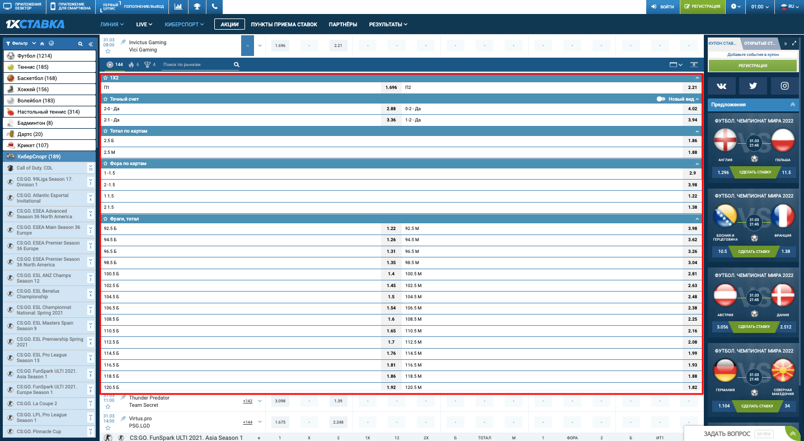Image resolution: width=804 pixels, height=441 pixels.
Task: Click the sidebar search magnifier icon
Action: (81, 44)
